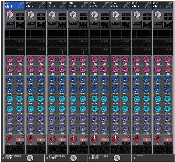Toggle phase (ø) button on ch 7
175x162 pixels.
pos(147,18)
